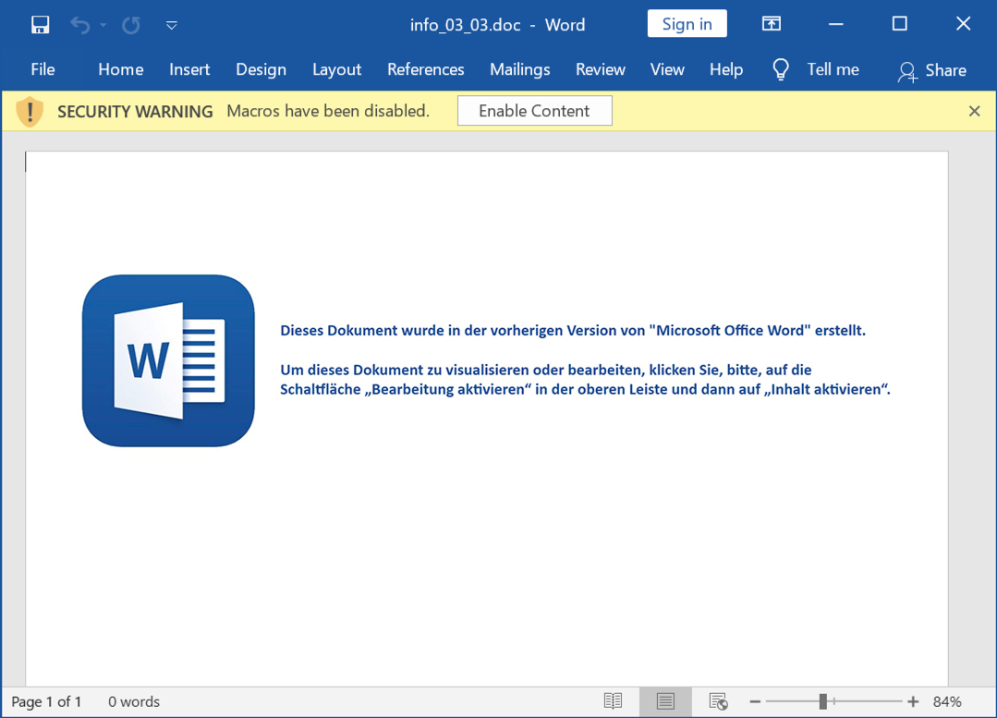This screenshot has width=997, height=718.
Task: Click 'Page 1 of 1' in status bar
Action: [46, 701]
